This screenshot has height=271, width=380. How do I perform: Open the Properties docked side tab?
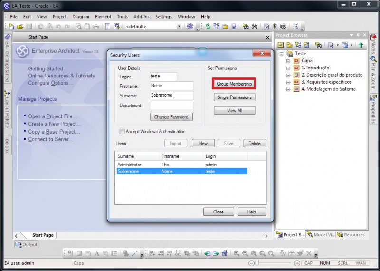pos(373,109)
